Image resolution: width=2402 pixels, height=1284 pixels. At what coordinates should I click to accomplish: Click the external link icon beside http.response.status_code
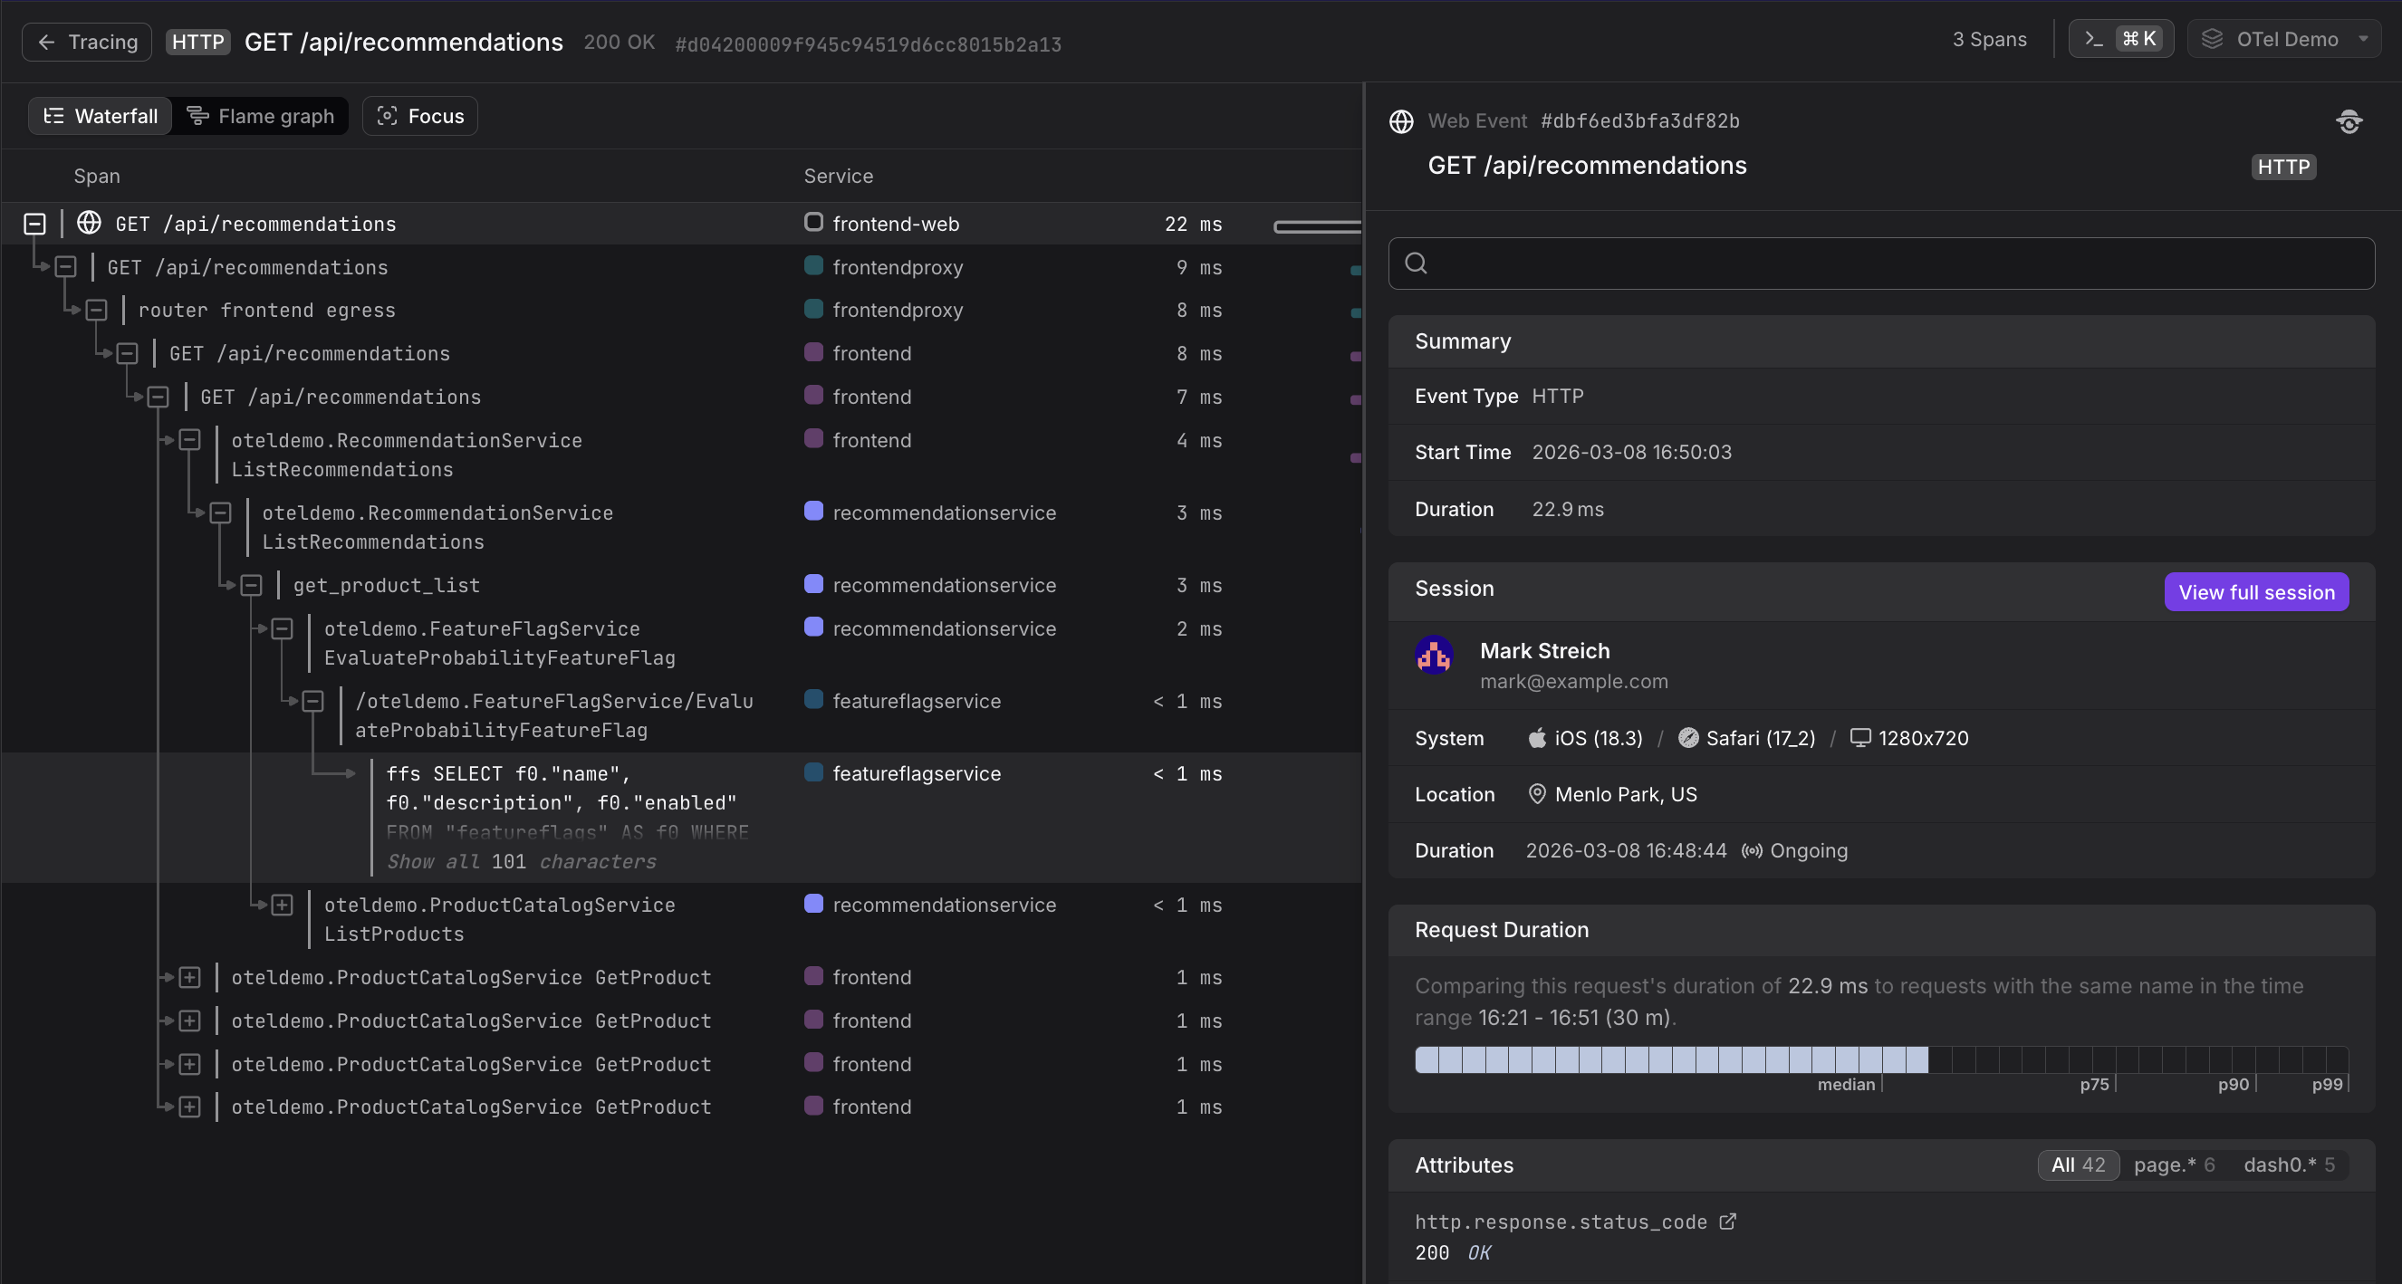click(x=1727, y=1222)
